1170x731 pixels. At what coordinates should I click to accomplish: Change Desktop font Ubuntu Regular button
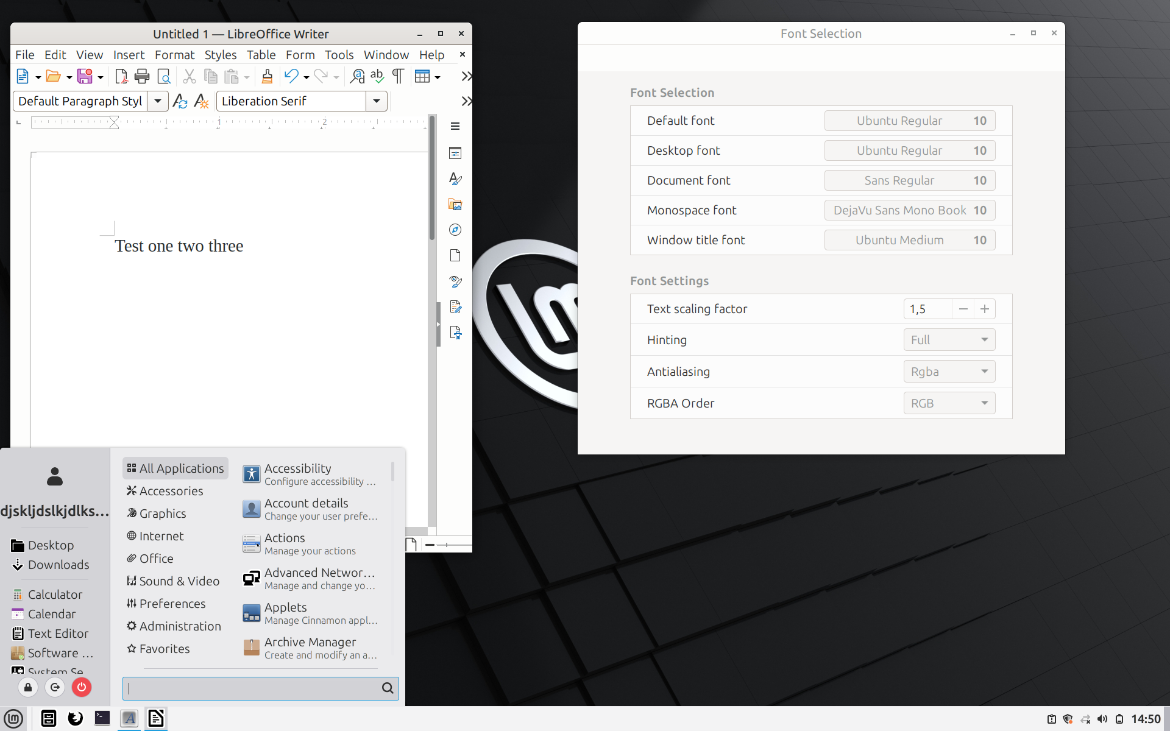click(x=910, y=150)
